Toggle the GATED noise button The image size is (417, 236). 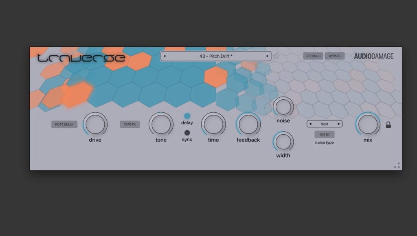(x=325, y=134)
